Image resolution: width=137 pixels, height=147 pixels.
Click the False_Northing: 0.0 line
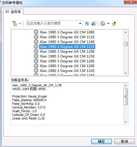[26, 104]
